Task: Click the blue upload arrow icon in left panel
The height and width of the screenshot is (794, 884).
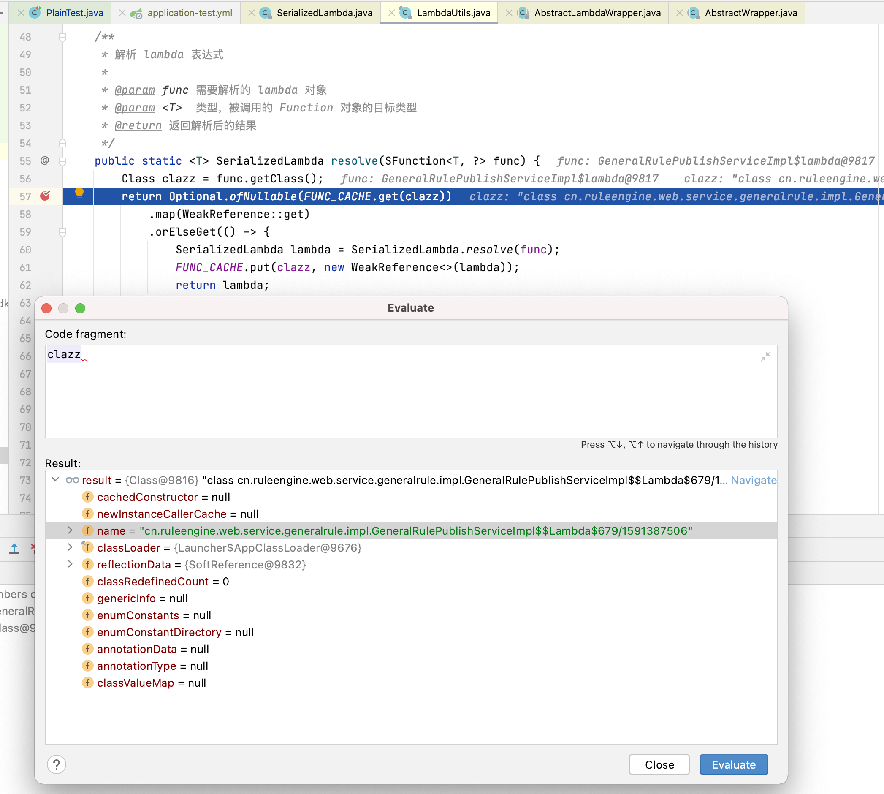Action: click(14, 549)
